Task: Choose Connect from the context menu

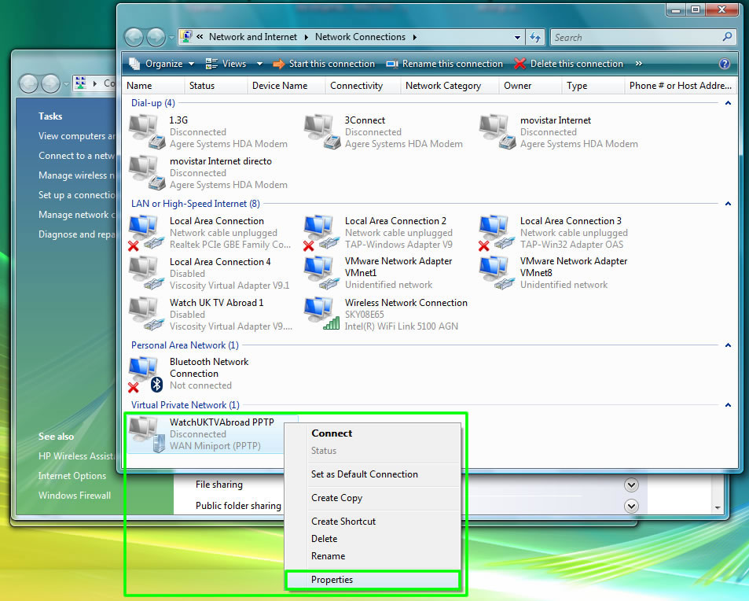Action: (x=373, y=433)
